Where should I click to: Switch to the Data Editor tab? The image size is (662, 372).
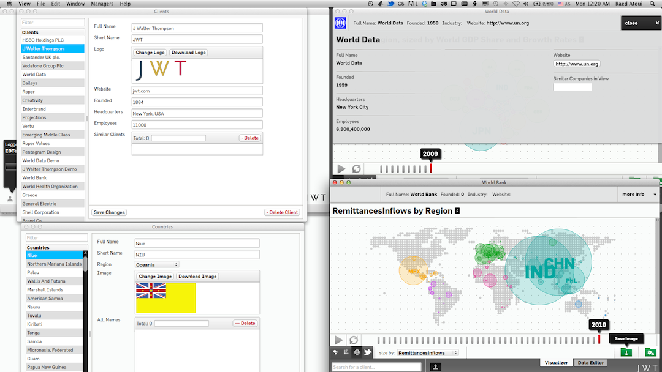click(x=591, y=363)
